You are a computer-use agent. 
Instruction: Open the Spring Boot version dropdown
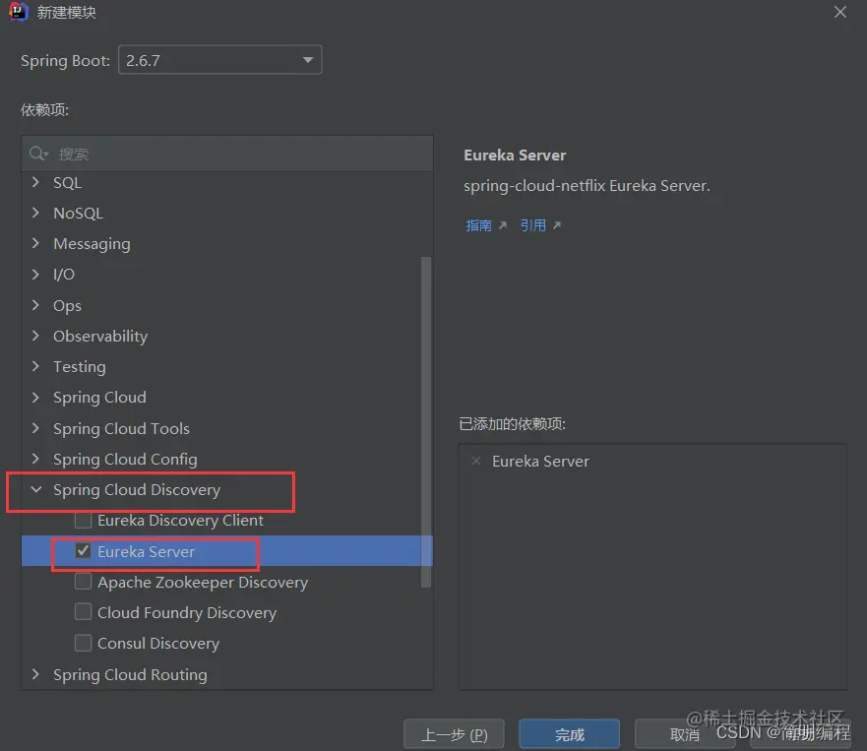pos(220,60)
